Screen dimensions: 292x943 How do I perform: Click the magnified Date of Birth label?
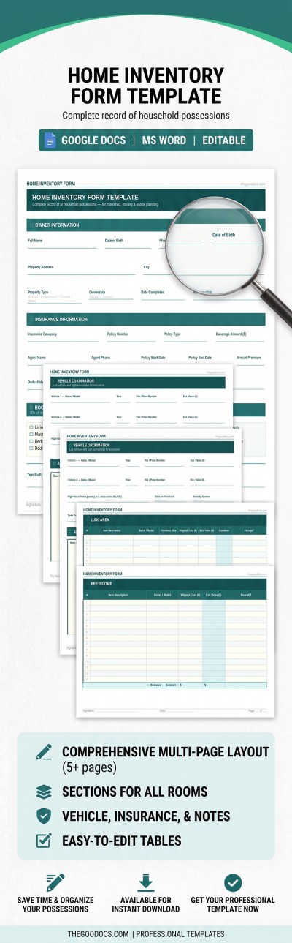coord(223,235)
